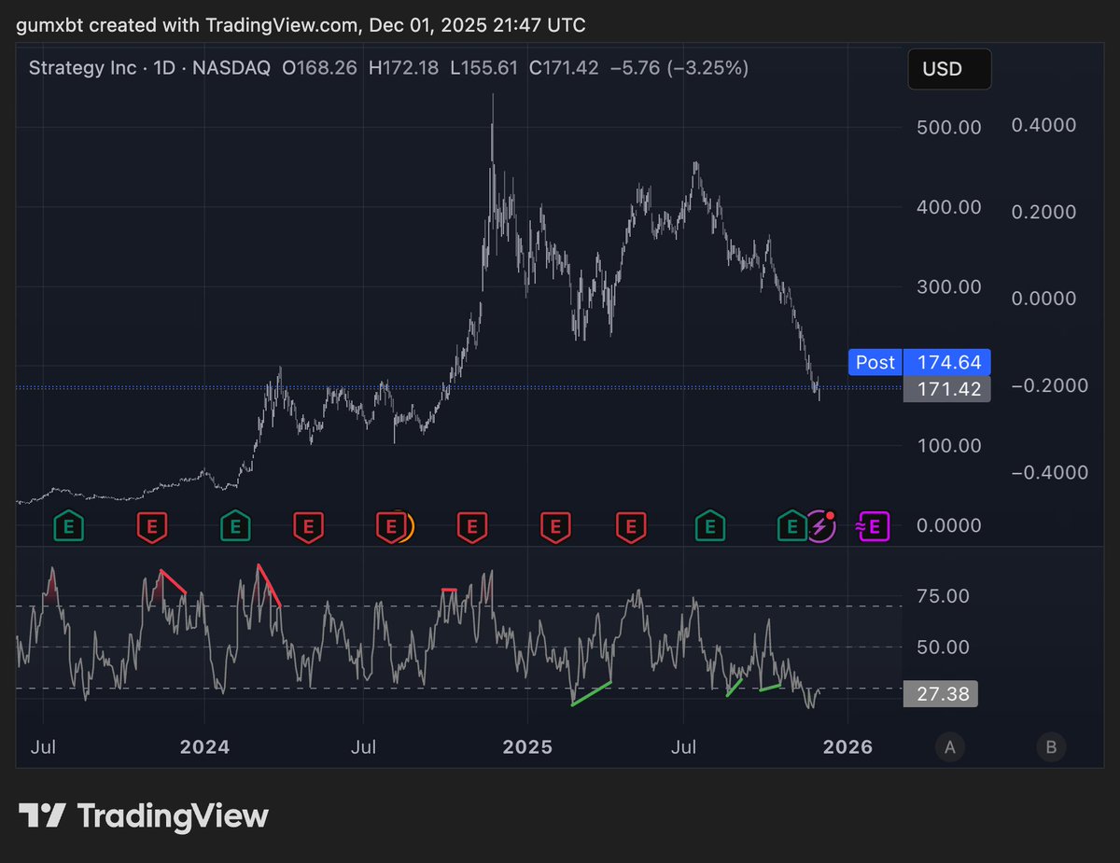Click the 2026 time axis label
Image resolution: width=1120 pixels, height=863 pixels.
click(x=847, y=746)
